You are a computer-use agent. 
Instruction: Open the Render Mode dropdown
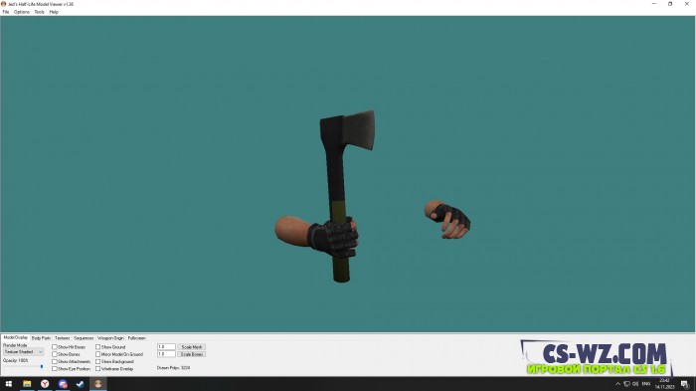pyautogui.click(x=23, y=352)
